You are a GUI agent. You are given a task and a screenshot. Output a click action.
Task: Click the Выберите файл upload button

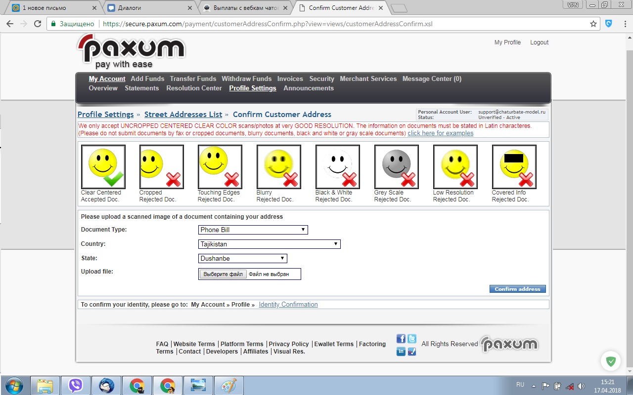(x=223, y=274)
